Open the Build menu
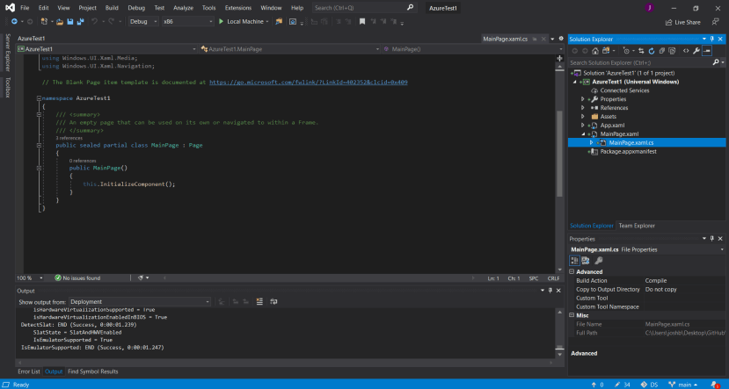This screenshot has width=729, height=389. click(x=112, y=8)
